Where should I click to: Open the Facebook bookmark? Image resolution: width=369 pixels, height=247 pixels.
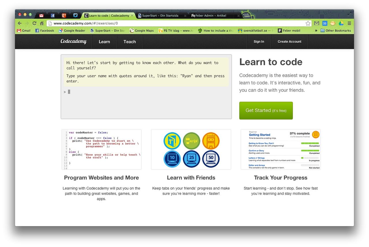tap(45, 31)
